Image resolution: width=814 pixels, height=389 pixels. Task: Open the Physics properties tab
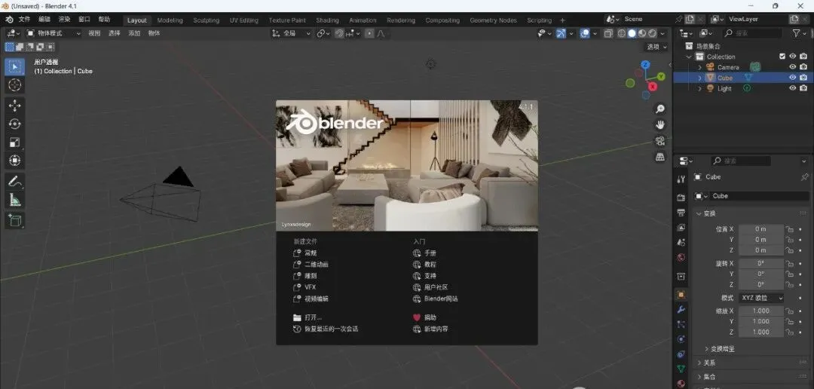coord(681,339)
